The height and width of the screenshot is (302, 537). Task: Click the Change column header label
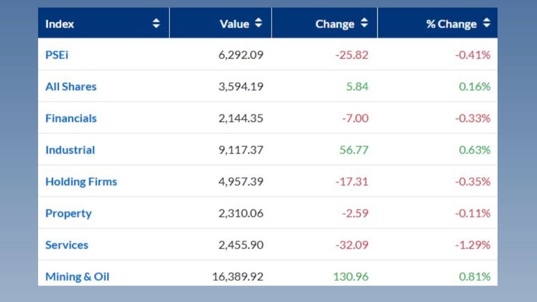click(335, 24)
